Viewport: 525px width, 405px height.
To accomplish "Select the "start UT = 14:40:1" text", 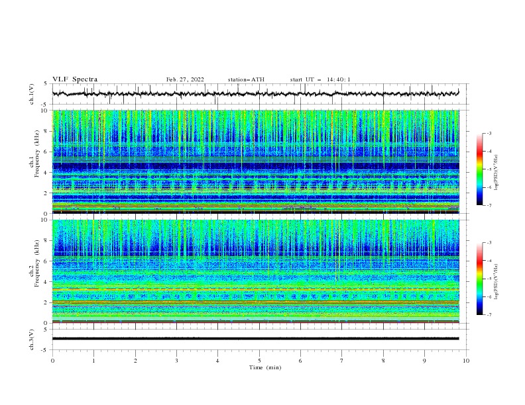I will click(x=320, y=79).
